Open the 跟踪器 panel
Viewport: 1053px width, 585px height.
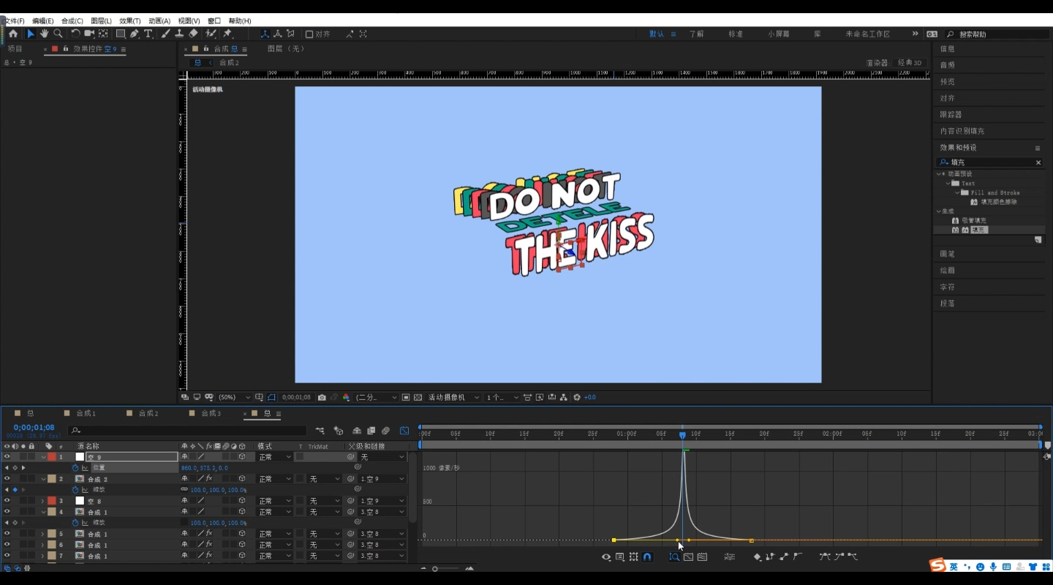coord(951,115)
